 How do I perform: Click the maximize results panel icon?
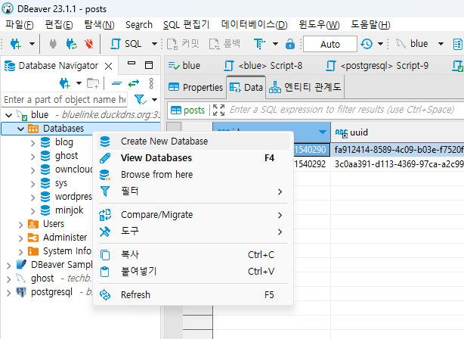coord(219,110)
